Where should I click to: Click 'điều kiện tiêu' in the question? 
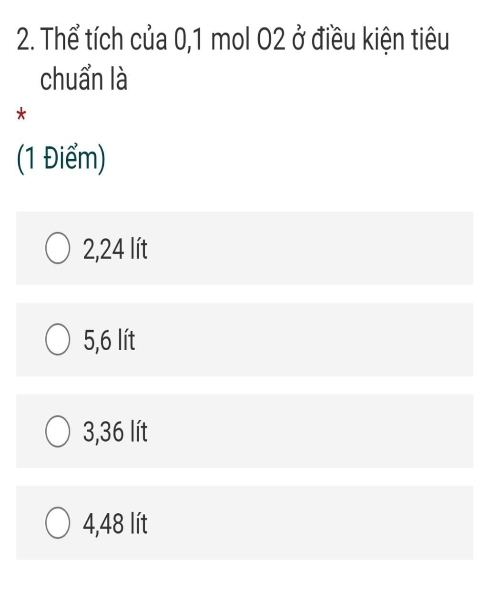click(380, 39)
